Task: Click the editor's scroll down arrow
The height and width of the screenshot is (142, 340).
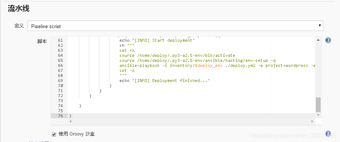Action: tap(318, 115)
